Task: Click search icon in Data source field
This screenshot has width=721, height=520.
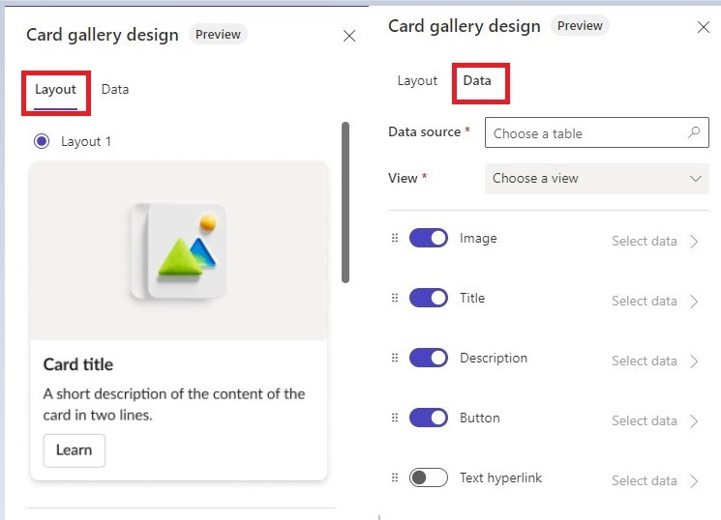Action: pyautogui.click(x=694, y=133)
